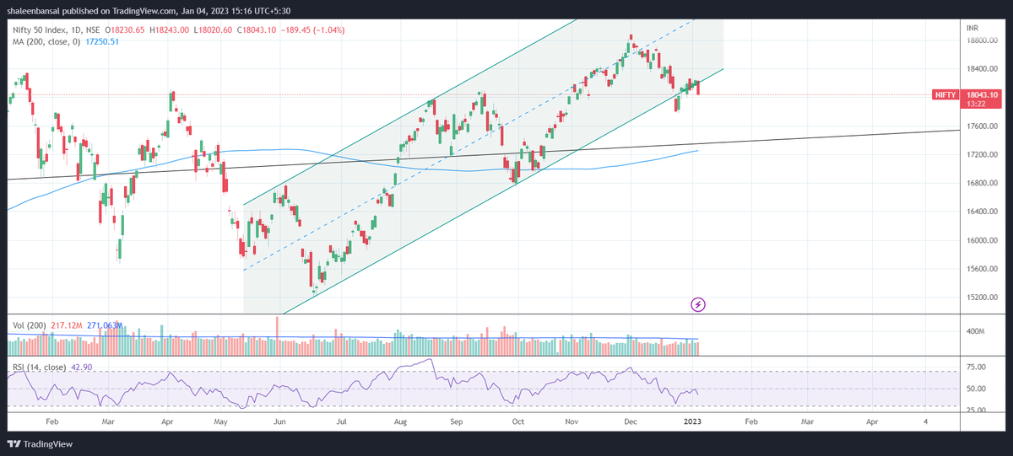This screenshot has width=1013, height=456.
Task: Click the 2023 label on the time axis
Action: [x=692, y=421]
